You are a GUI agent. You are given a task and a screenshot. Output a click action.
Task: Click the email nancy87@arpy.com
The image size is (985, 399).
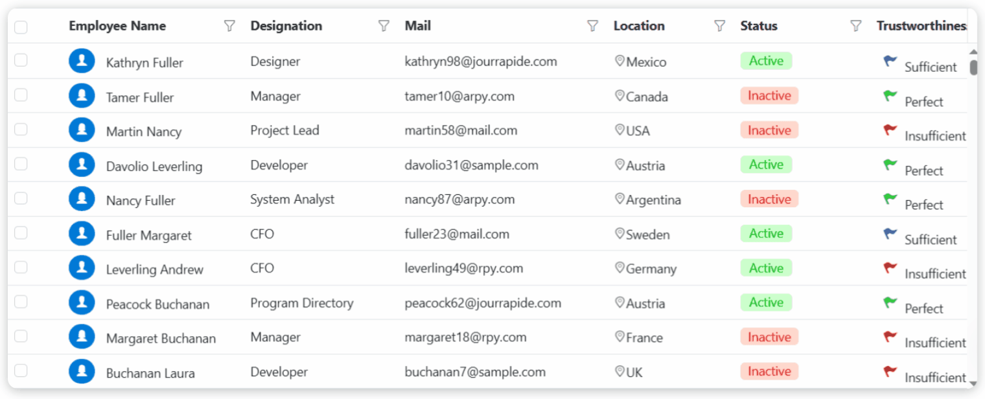pos(459,199)
